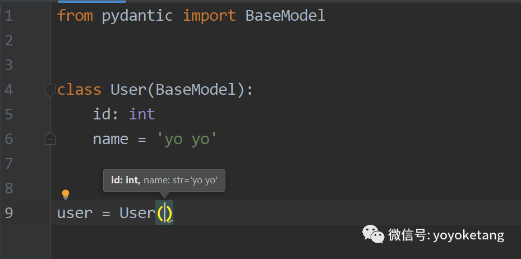This screenshot has width=521, height=259.
Task: Click the 'user' variable on line 9
Action: pos(75,213)
